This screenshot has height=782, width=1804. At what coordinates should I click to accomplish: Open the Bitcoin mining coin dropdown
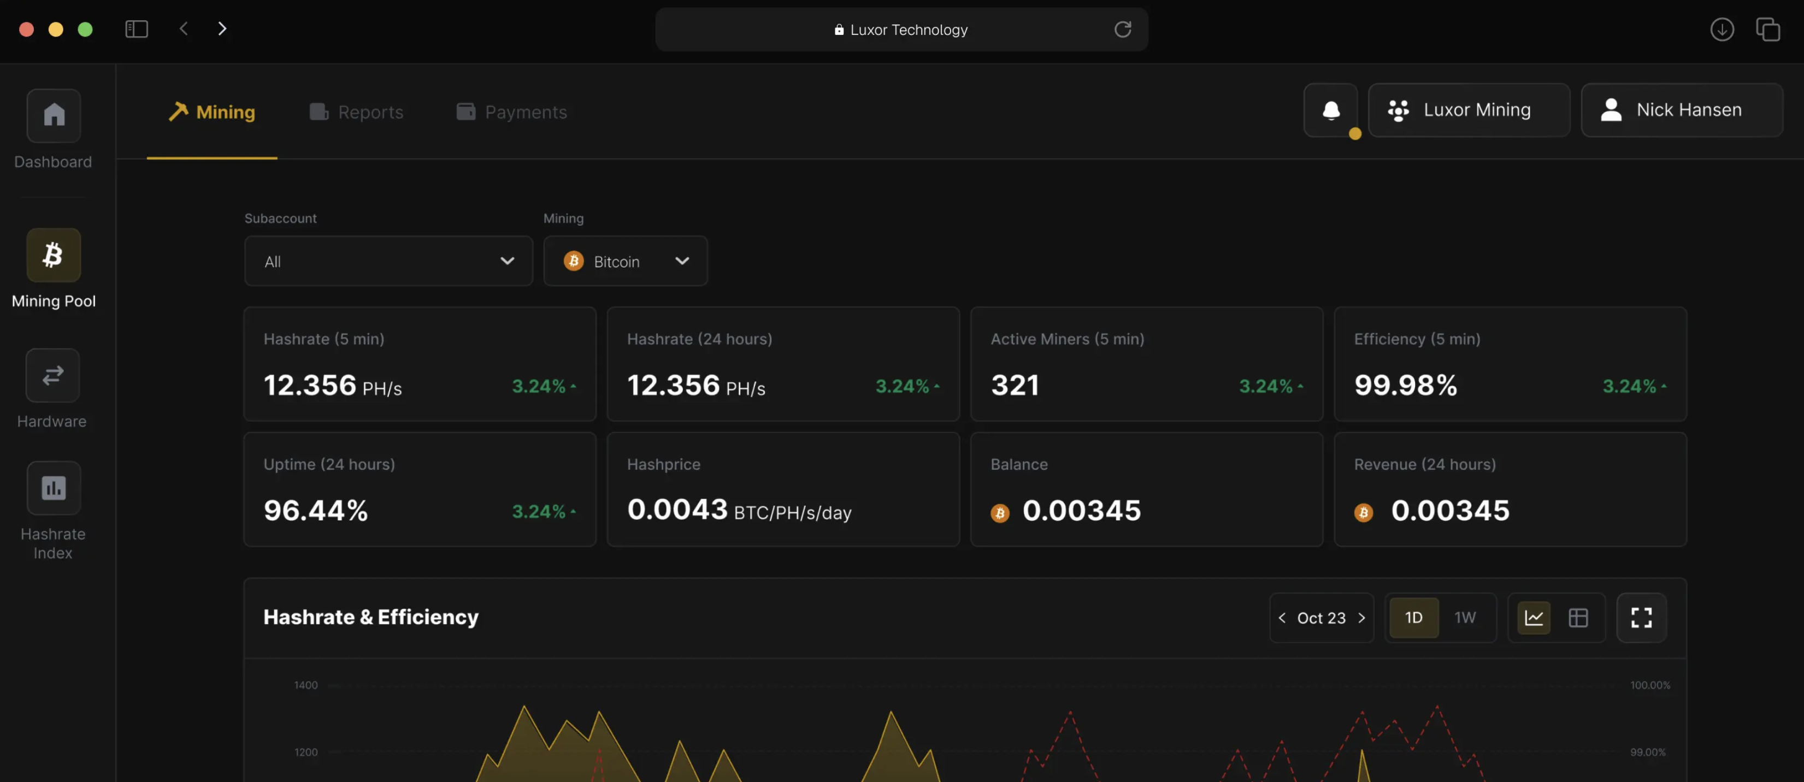pos(626,261)
